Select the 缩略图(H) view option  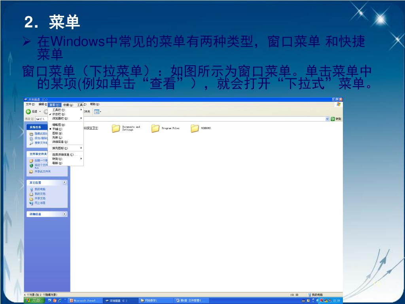coord(66,125)
